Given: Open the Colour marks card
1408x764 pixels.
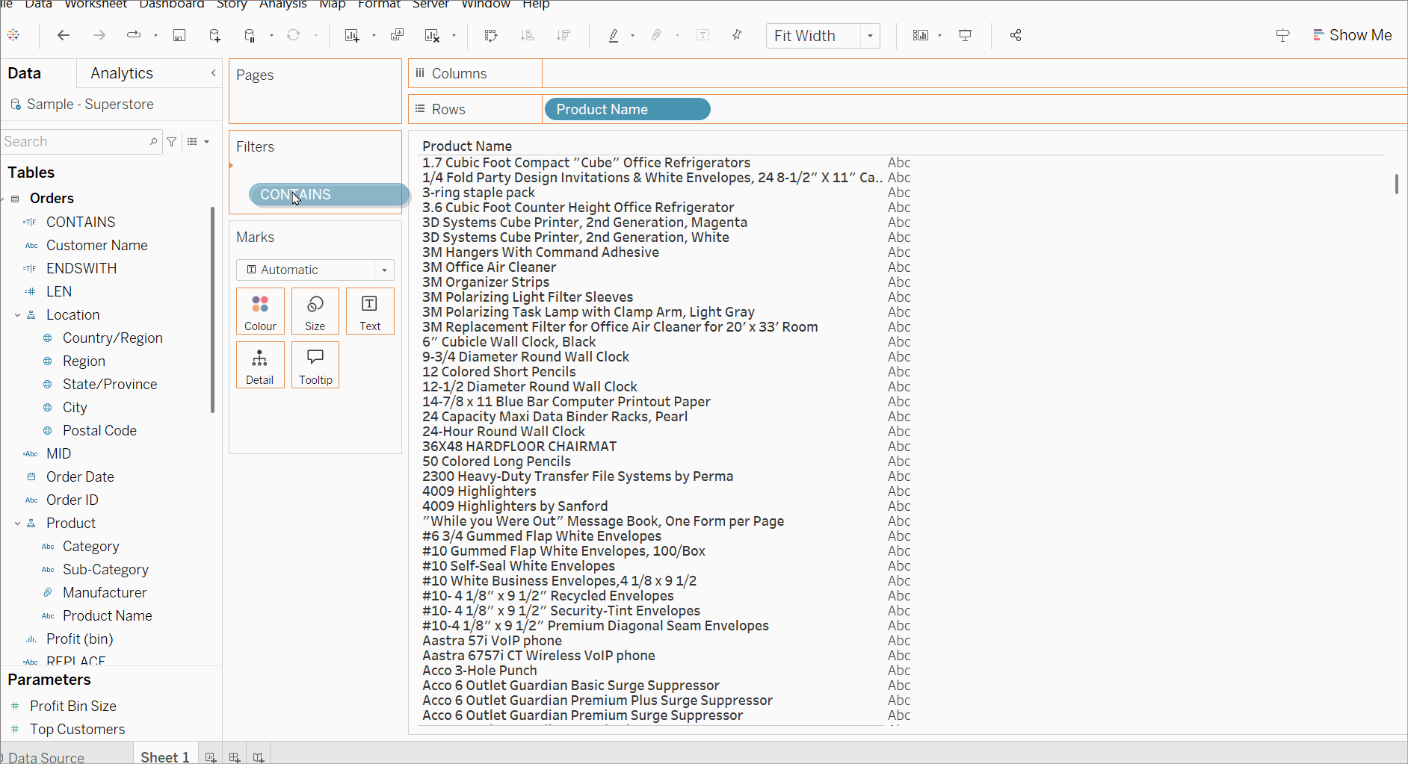Looking at the screenshot, I should pyautogui.click(x=260, y=311).
